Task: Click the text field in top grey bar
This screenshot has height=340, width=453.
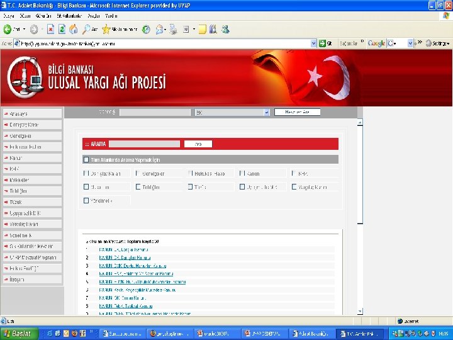Action: tap(155, 112)
